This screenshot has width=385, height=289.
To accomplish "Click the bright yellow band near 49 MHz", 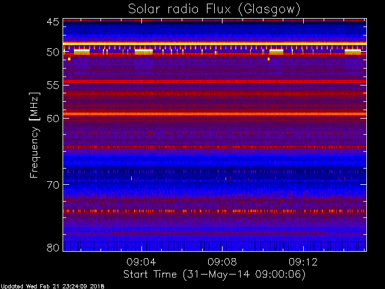I will [215, 43].
